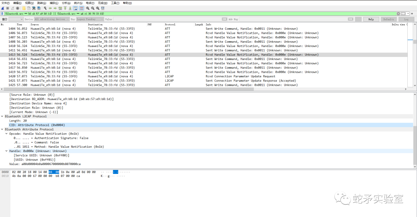Jump to the first packet
417x217 pixels.
pos(65,8)
